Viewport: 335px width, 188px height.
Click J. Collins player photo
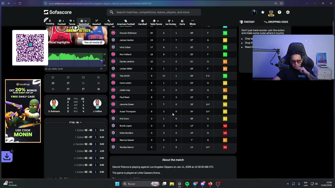click(97, 103)
